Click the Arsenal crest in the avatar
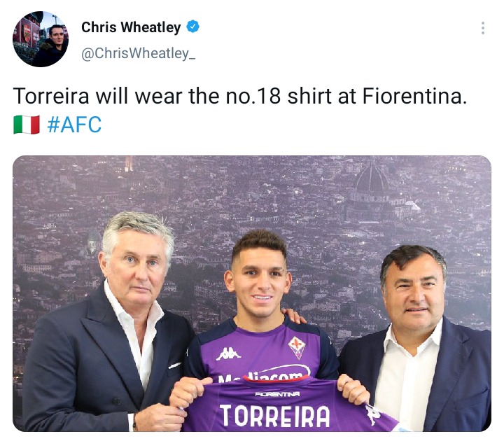This screenshot has height=441, width=504. [x=26, y=33]
